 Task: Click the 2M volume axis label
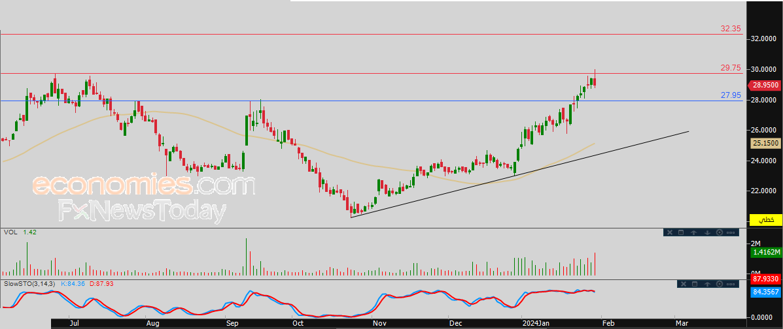[756, 243]
